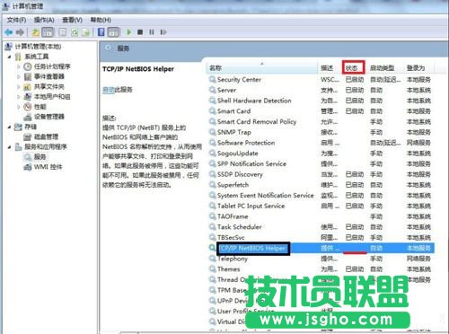Image resolution: width=449 pixels, height=334 pixels.
Task: Click the gear icon beside Superfetch
Action: click(213, 185)
